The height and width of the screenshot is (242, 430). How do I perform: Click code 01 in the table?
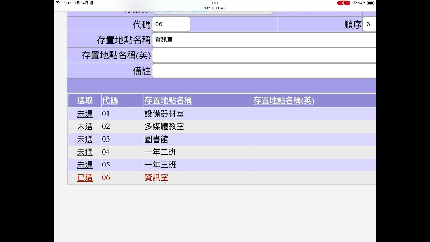(106, 114)
